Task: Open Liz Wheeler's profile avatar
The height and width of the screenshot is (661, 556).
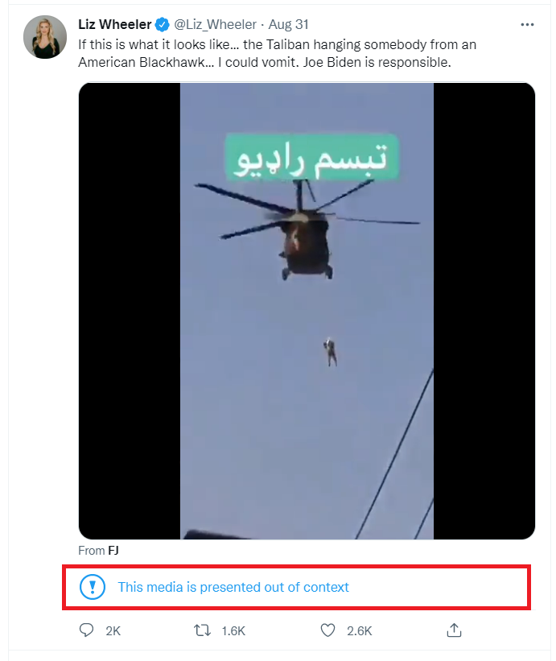Action: [45, 37]
